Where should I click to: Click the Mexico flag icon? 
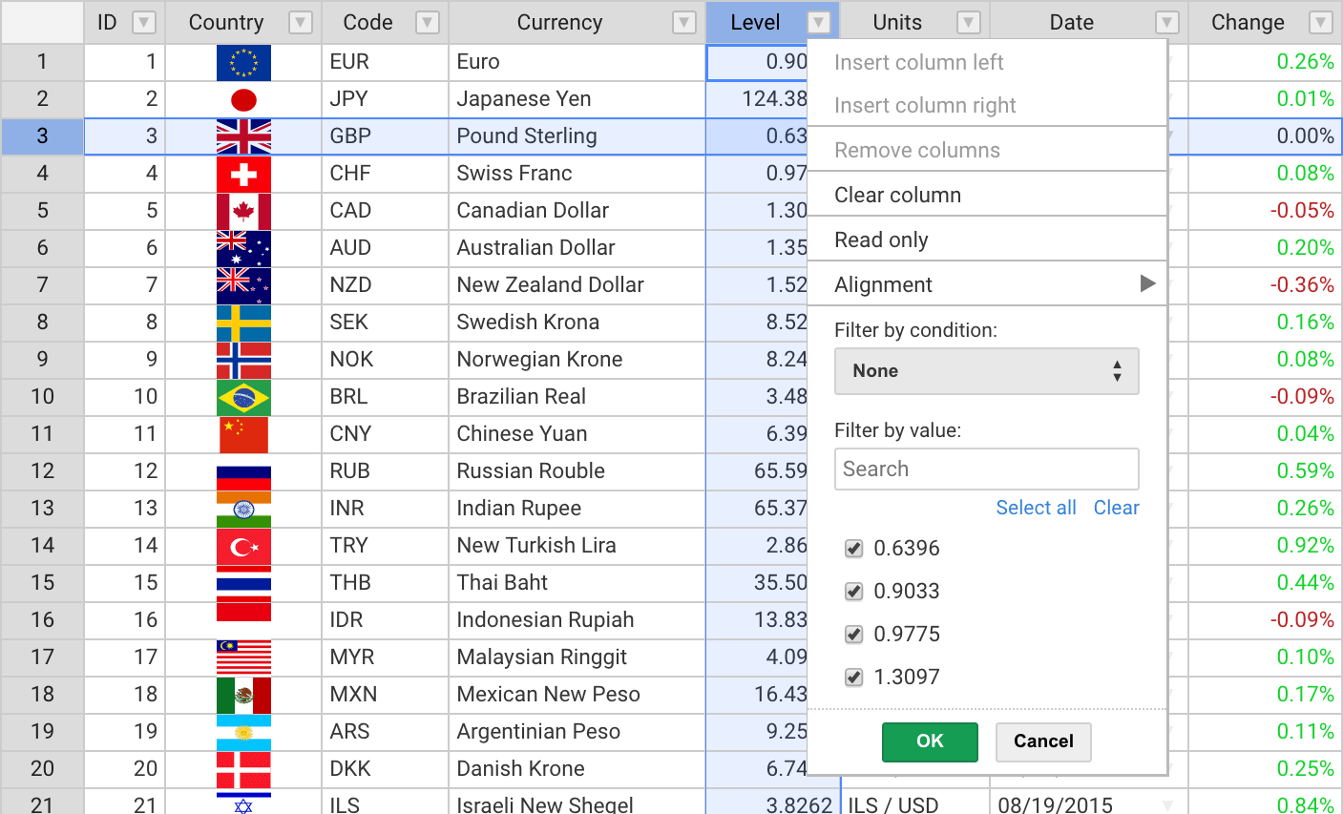[243, 695]
